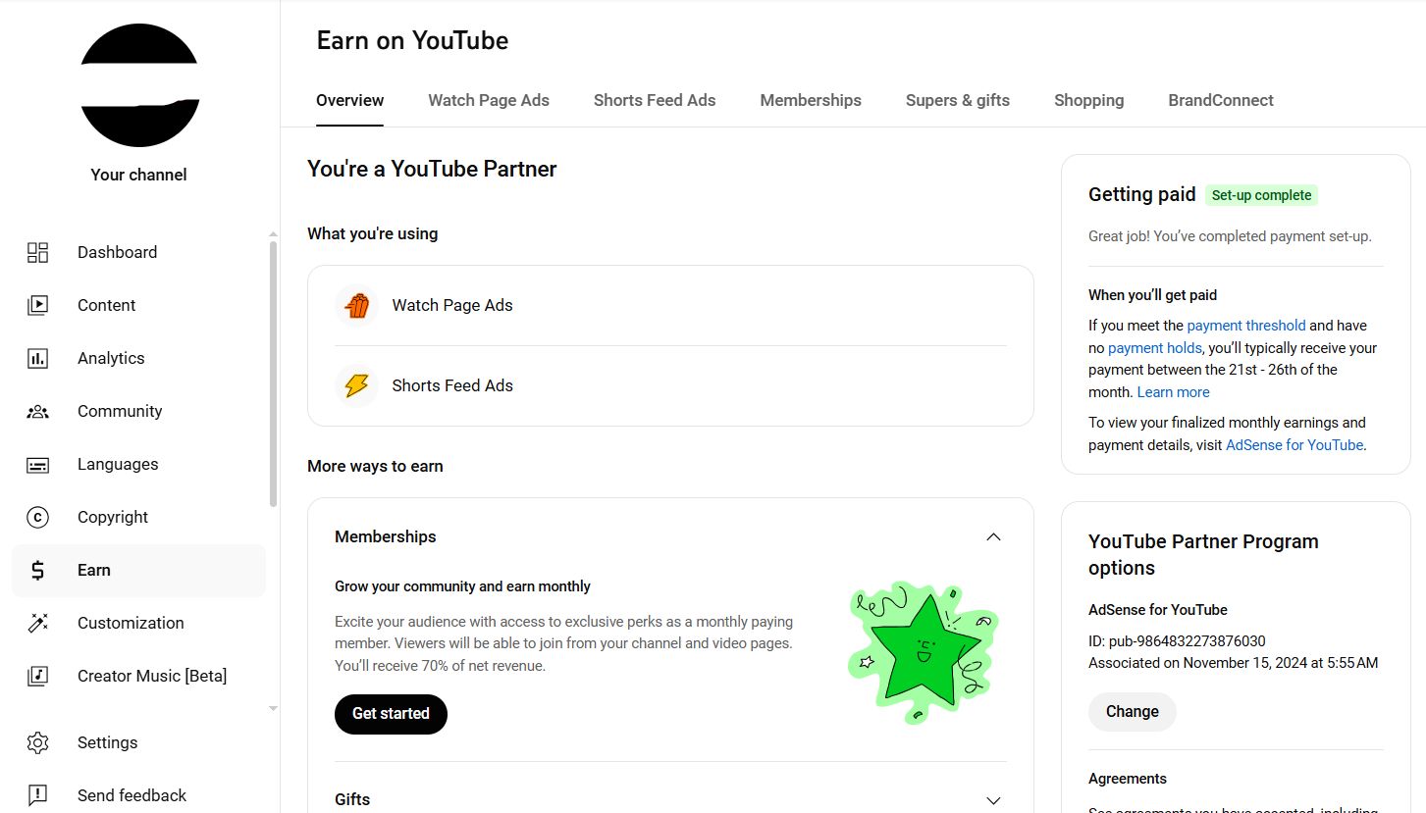This screenshot has height=813, width=1426.
Task: Switch to the BrandConnect tab
Action: [1220, 100]
